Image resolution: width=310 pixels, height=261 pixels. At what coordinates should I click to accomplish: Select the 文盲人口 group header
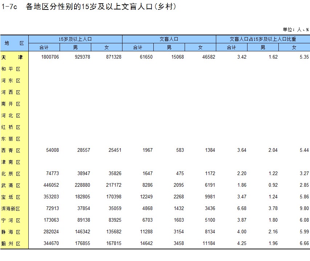coord(169,39)
